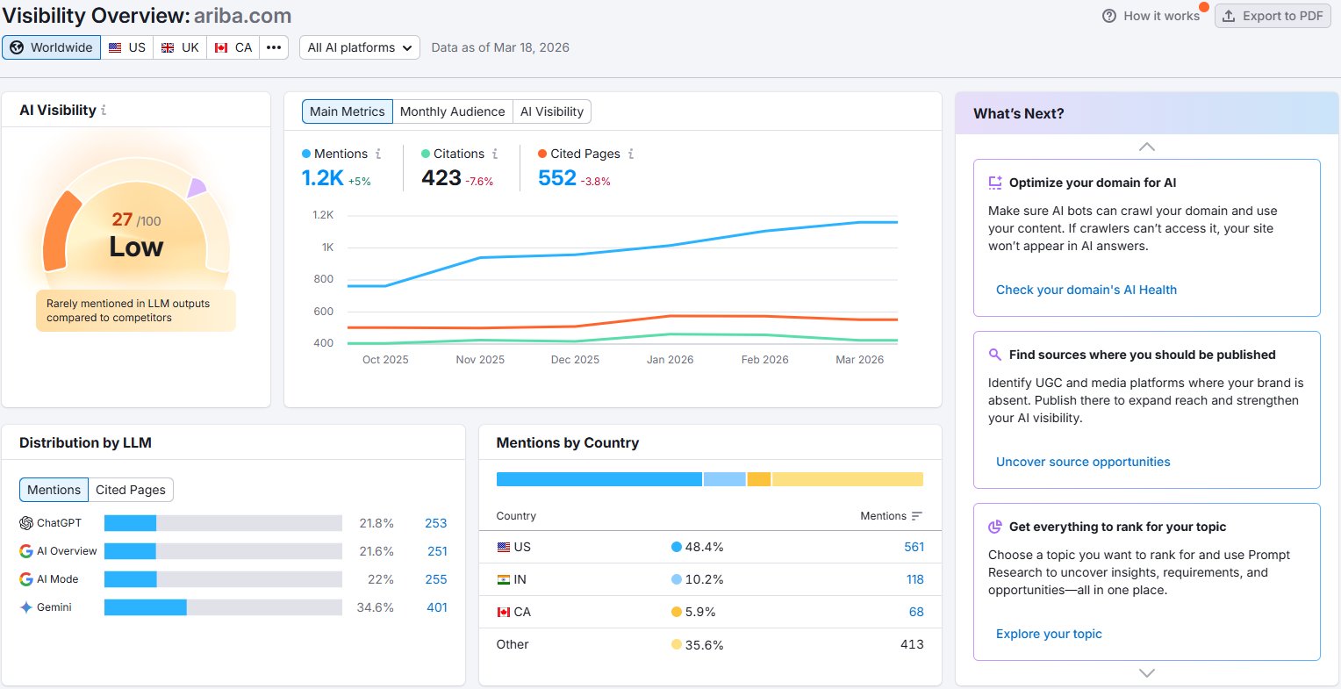Image resolution: width=1341 pixels, height=689 pixels.
Task: Click the Gemini sparkle icon
Action: (x=26, y=607)
